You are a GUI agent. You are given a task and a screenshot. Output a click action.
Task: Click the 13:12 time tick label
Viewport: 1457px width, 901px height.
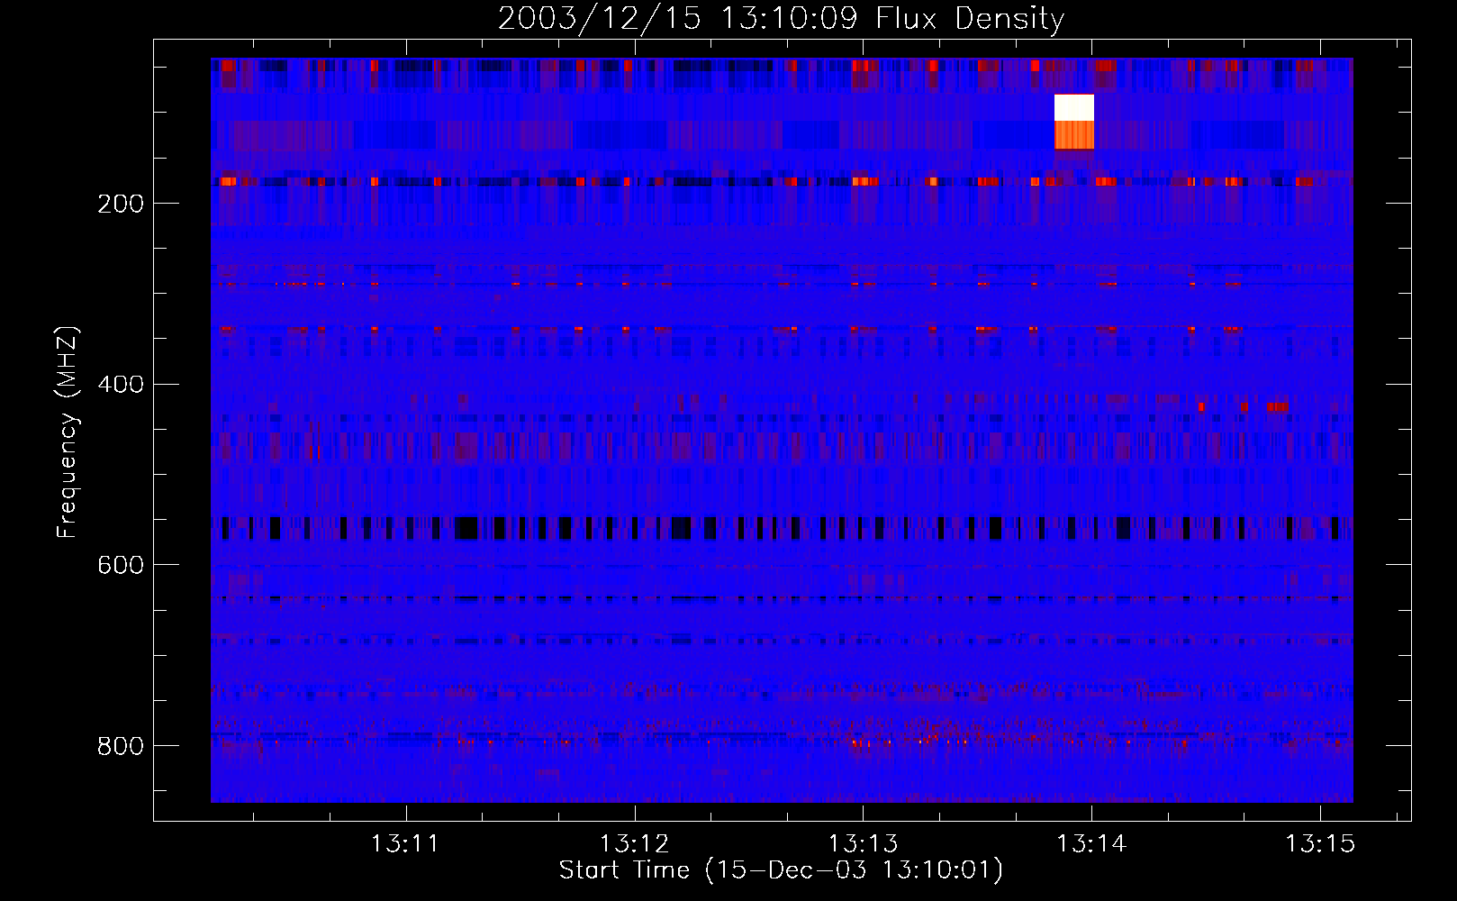click(635, 844)
